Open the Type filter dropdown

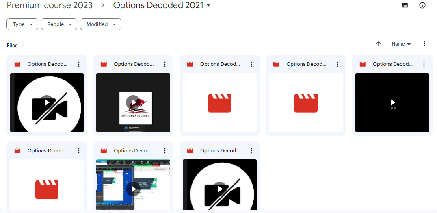[x=22, y=24]
